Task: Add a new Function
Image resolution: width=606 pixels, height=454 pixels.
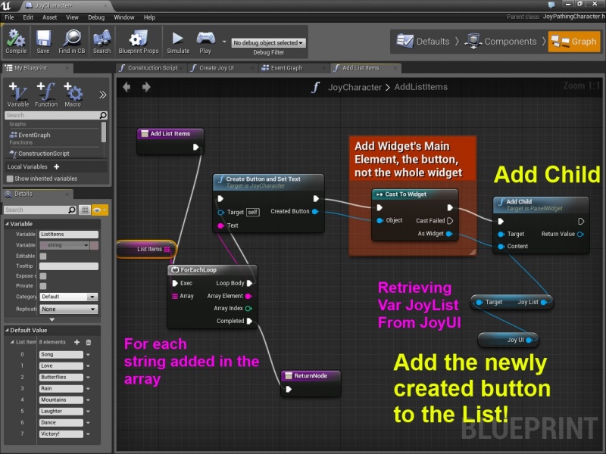Action: [46, 95]
